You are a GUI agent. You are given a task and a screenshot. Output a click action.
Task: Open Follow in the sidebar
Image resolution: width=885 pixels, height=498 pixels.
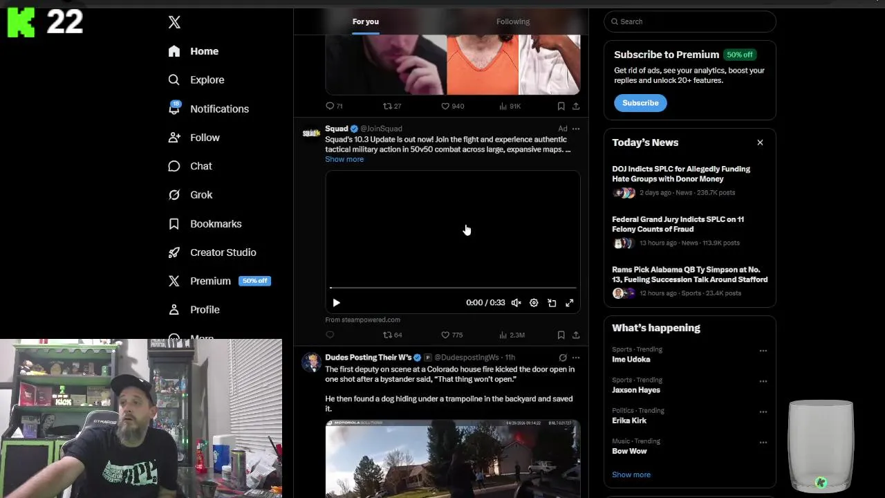194,138
